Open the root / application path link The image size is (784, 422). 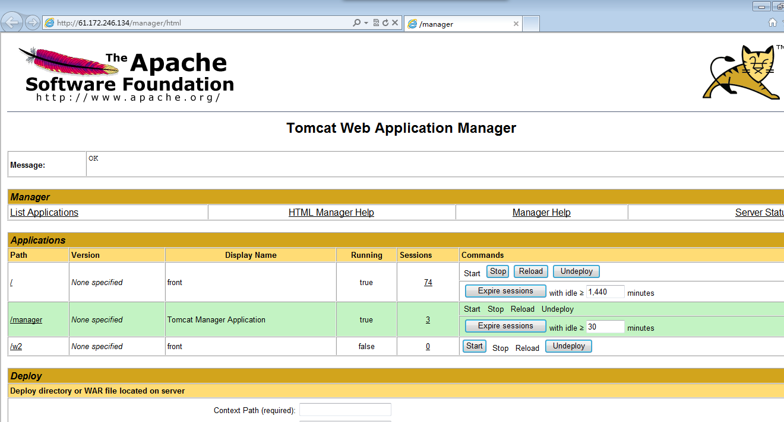click(11, 283)
